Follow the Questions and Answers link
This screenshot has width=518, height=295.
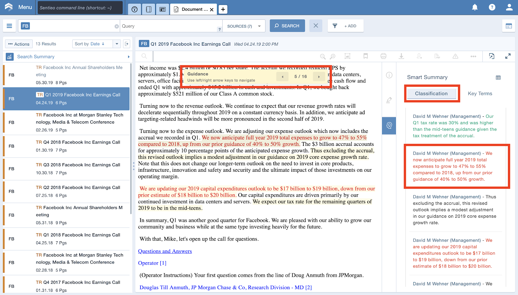pyautogui.click(x=165, y=251)
